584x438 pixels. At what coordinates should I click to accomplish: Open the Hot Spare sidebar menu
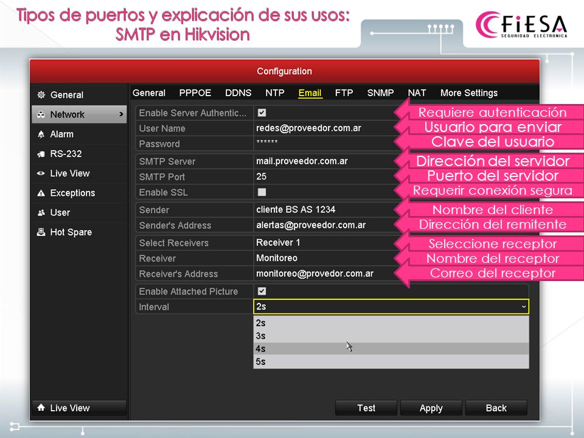click(x=79, y=232)
